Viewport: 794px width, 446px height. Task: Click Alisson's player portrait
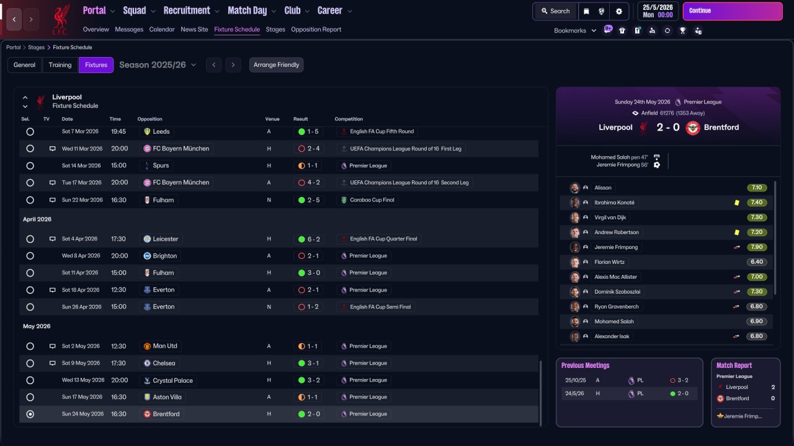(575, 188)
